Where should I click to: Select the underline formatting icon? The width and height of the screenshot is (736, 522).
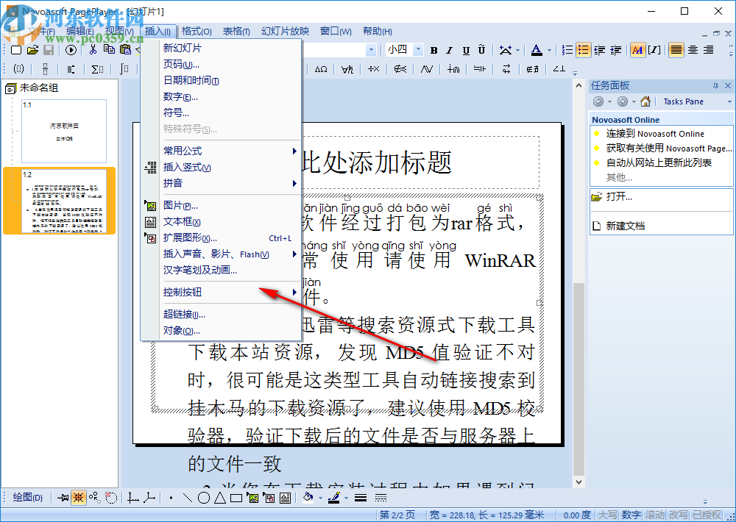(x=465, y=50)
